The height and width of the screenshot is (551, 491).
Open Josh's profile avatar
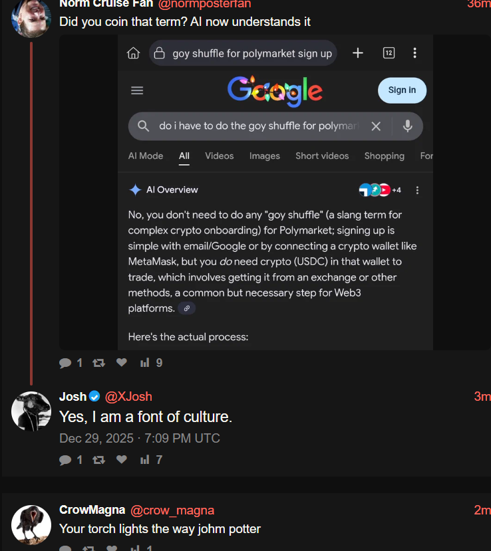31,410
